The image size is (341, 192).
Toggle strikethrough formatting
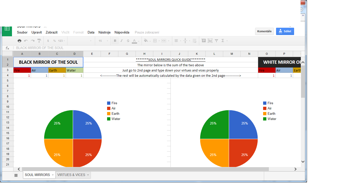point(128,41)
